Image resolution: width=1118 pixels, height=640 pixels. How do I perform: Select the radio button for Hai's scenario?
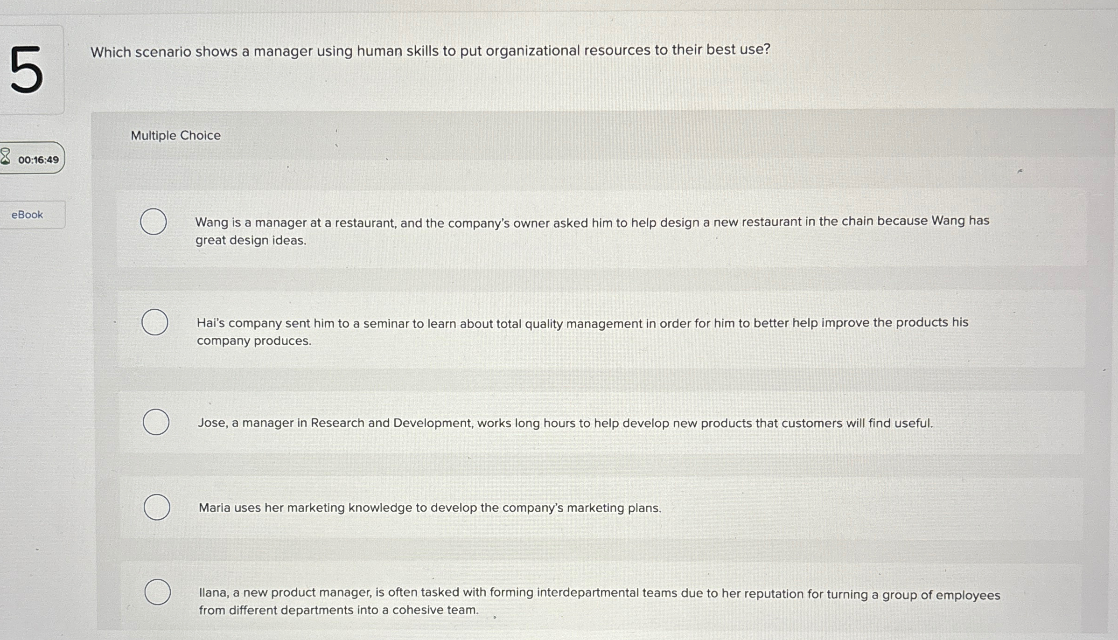pos(154,322)
